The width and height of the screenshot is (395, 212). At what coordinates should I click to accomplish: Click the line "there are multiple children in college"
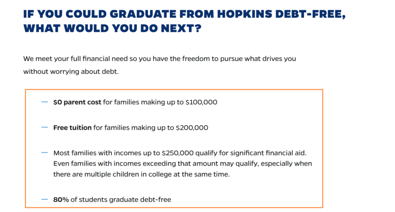coord(141,174)
